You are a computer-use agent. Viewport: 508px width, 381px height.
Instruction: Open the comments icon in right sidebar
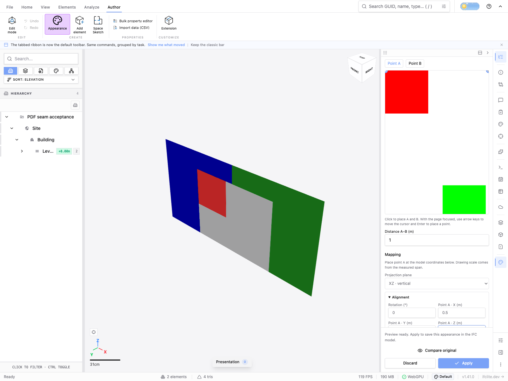point(501,100)
